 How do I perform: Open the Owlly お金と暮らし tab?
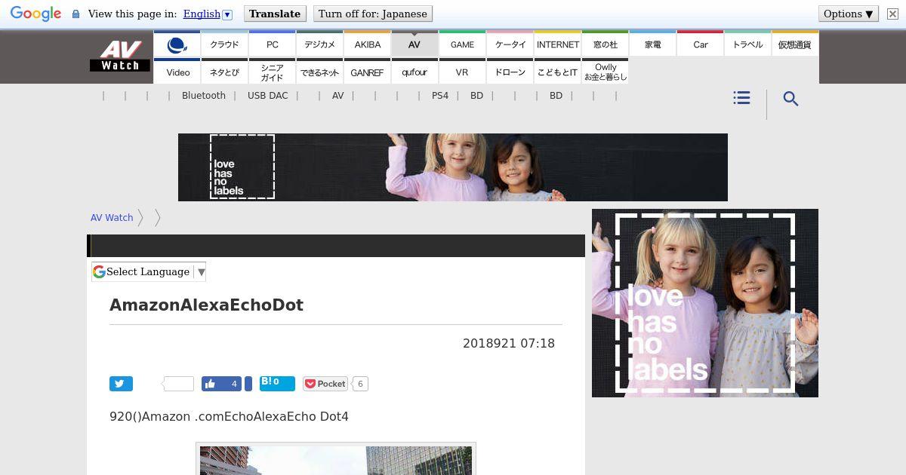(x=606, y=72)
